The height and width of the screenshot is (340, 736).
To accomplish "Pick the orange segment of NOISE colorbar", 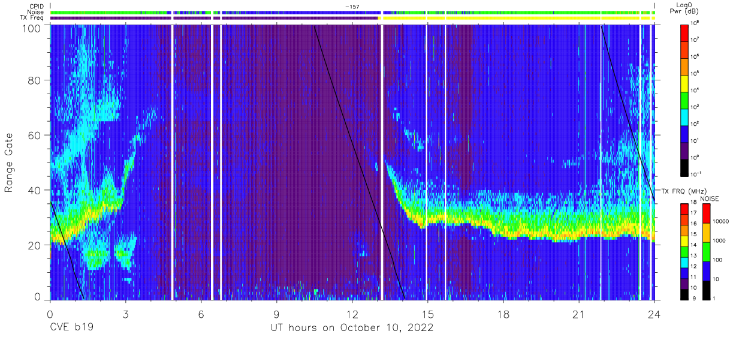I will pyautogui.click(x=705, y=233).
